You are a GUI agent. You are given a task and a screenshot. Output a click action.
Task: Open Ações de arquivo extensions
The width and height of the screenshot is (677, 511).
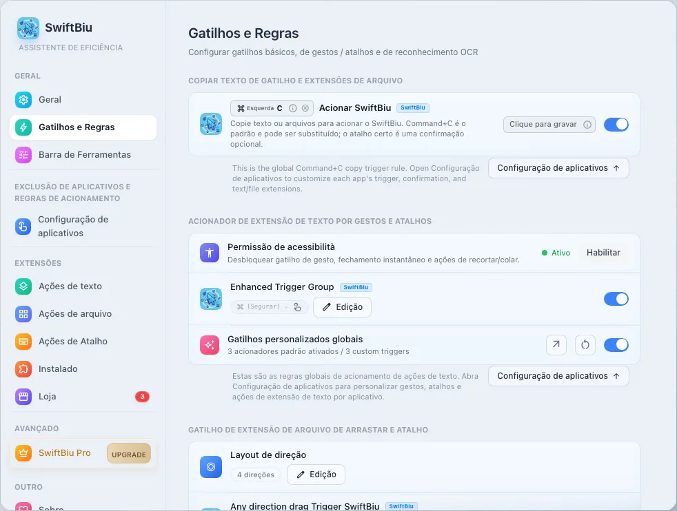[83, 314]
